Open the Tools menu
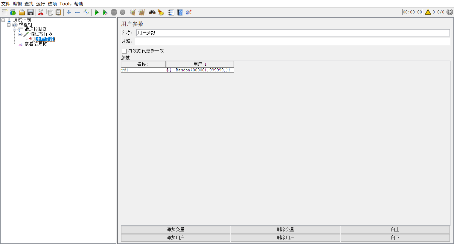 pyautogui.click(x=65, y=4)
